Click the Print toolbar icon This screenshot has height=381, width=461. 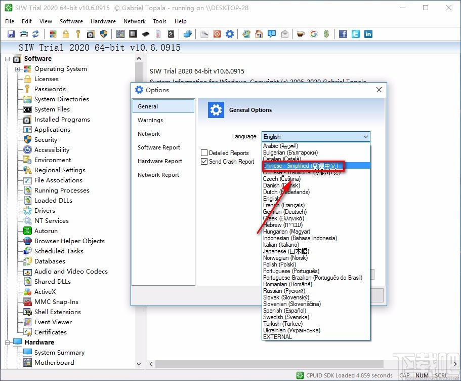pos(23,34)
